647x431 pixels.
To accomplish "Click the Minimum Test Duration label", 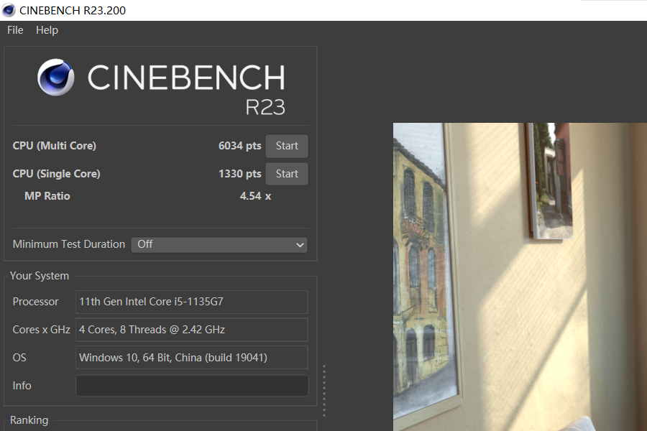I will (69, 244).
